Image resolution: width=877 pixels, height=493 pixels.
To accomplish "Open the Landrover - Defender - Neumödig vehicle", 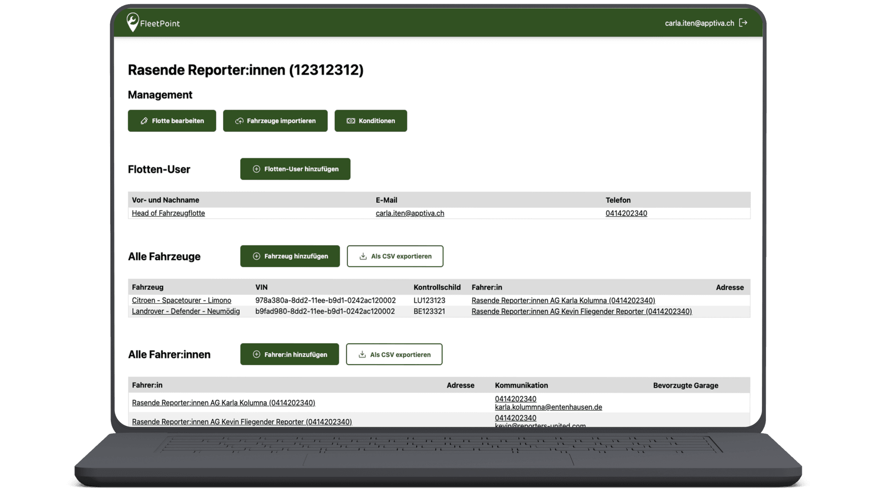I will [x=185, y=311].
